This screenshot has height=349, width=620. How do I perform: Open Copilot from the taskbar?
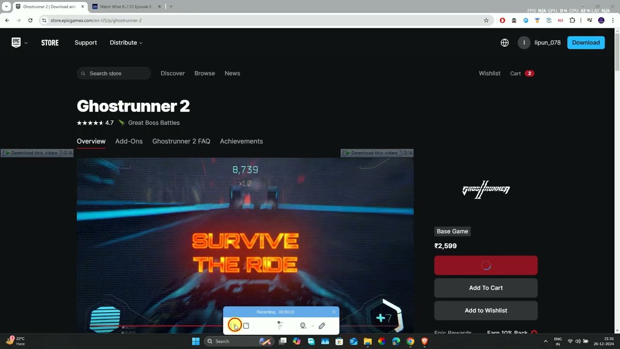pos(297,341)
